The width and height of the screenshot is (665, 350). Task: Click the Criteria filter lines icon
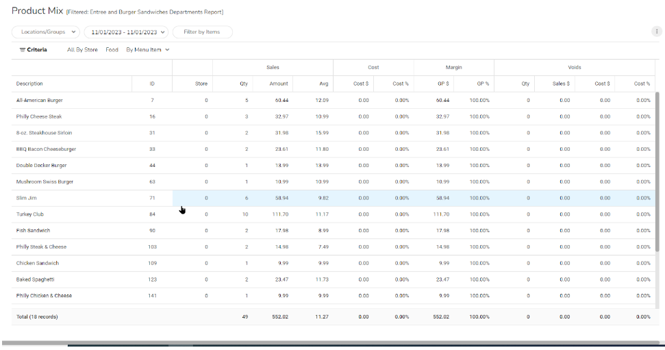tap(23, 50)
